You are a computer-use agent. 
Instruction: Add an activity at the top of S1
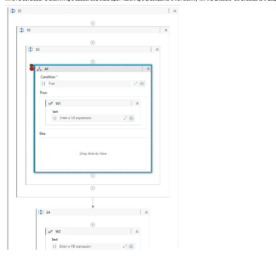click(92, 23)
